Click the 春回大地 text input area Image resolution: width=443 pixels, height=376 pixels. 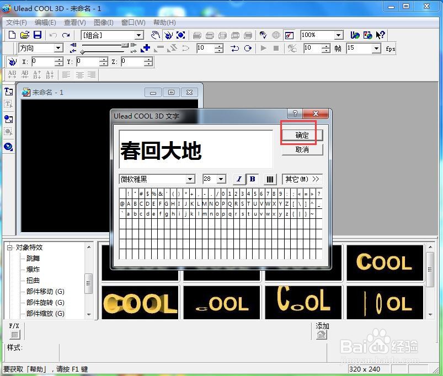196,149
